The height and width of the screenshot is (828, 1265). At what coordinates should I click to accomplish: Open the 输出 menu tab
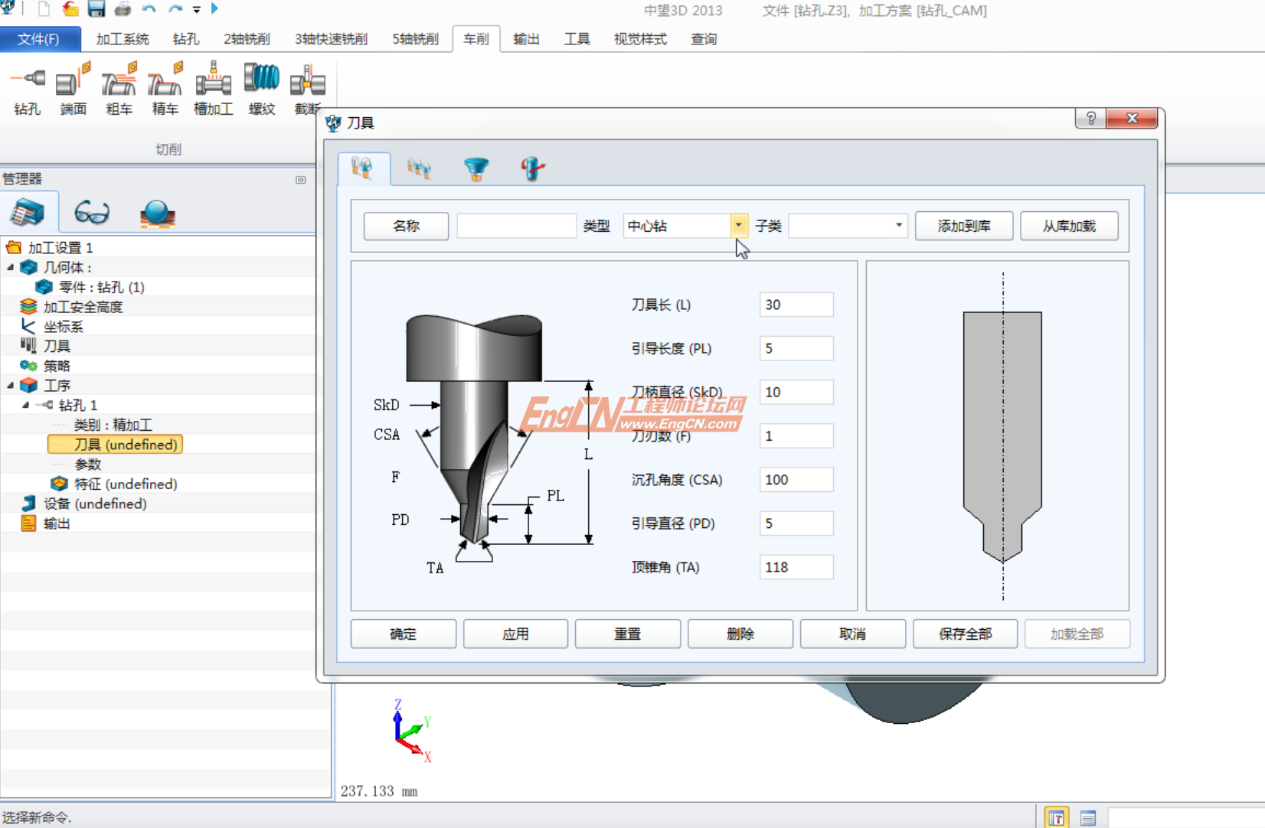pos(526,39)
